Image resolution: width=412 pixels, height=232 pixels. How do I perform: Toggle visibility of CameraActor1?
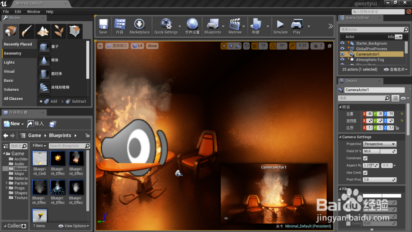click(x=342, y=54)
